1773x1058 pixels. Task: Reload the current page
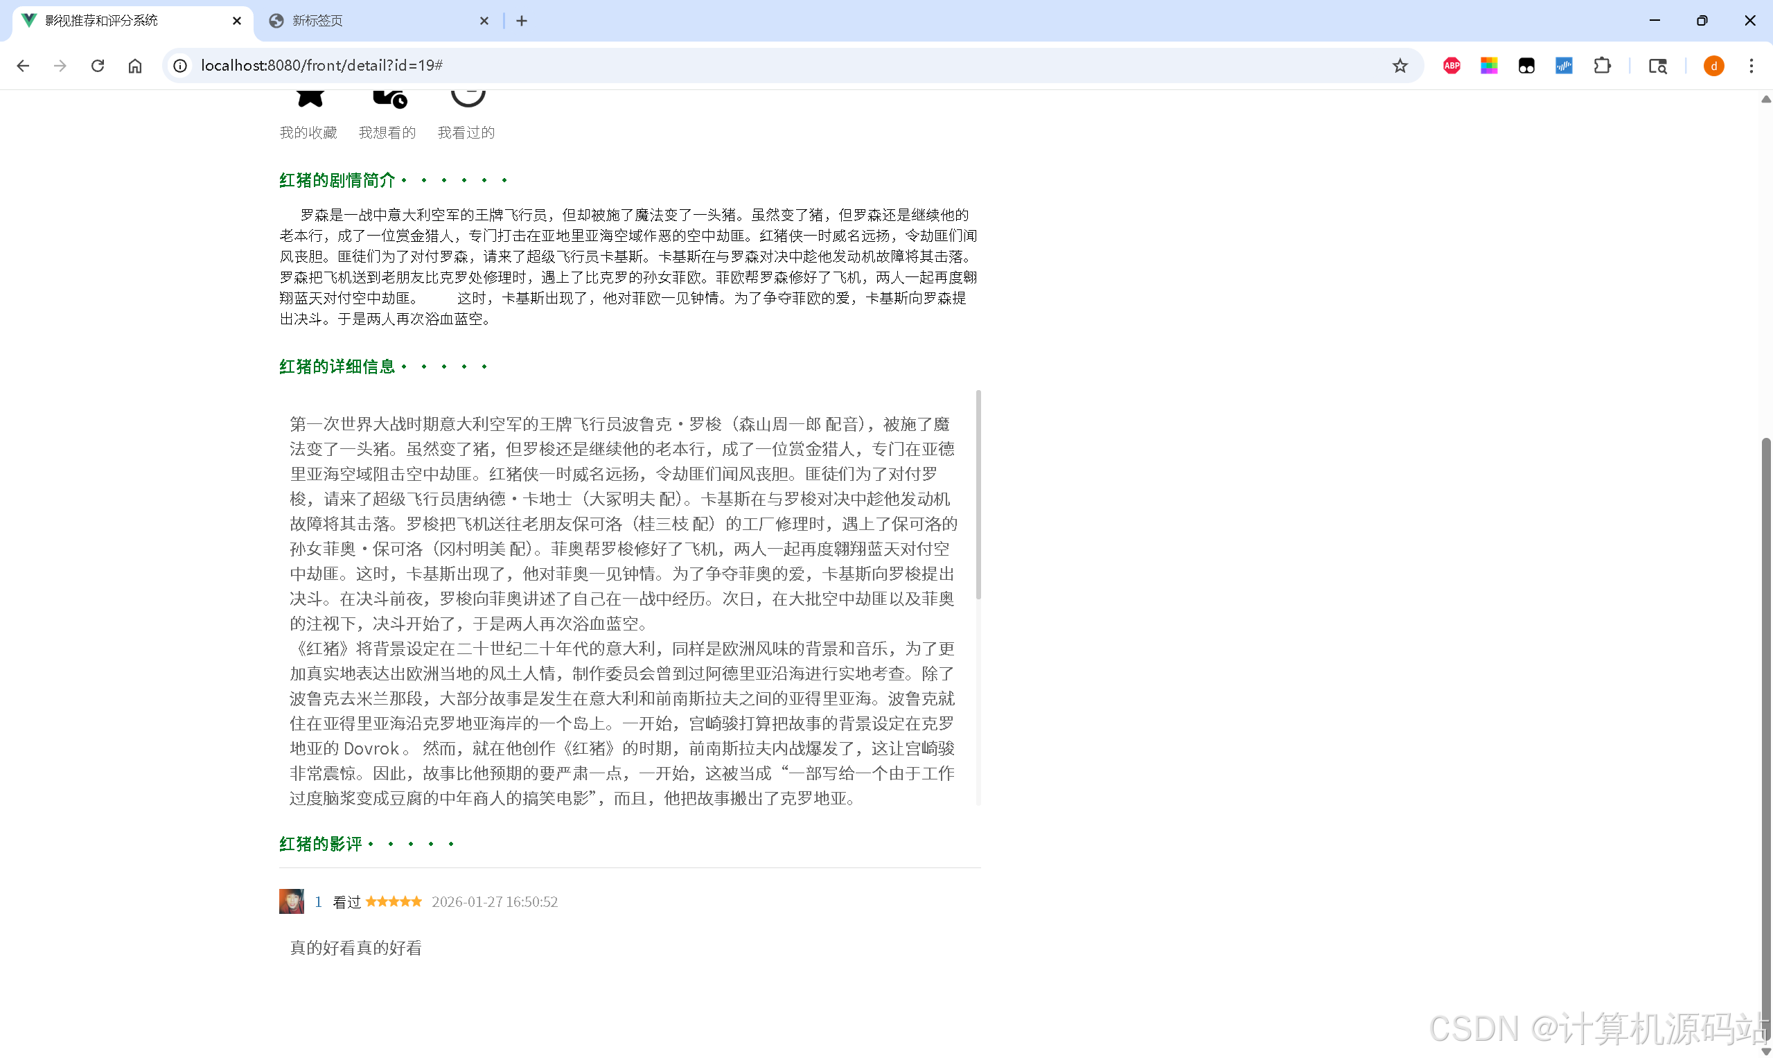coord(98,66)
